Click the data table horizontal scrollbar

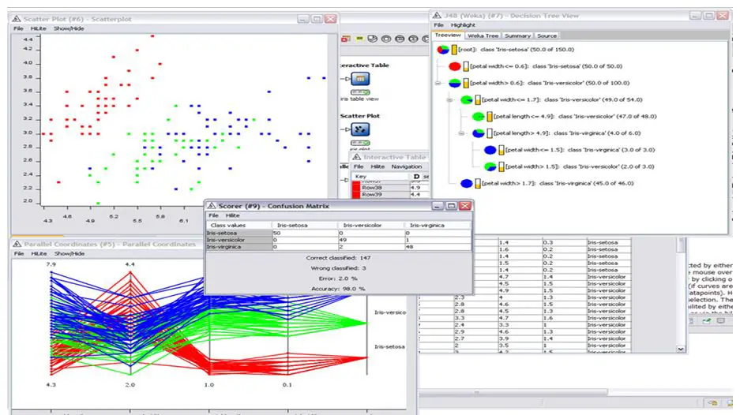(x=513, y=392)
